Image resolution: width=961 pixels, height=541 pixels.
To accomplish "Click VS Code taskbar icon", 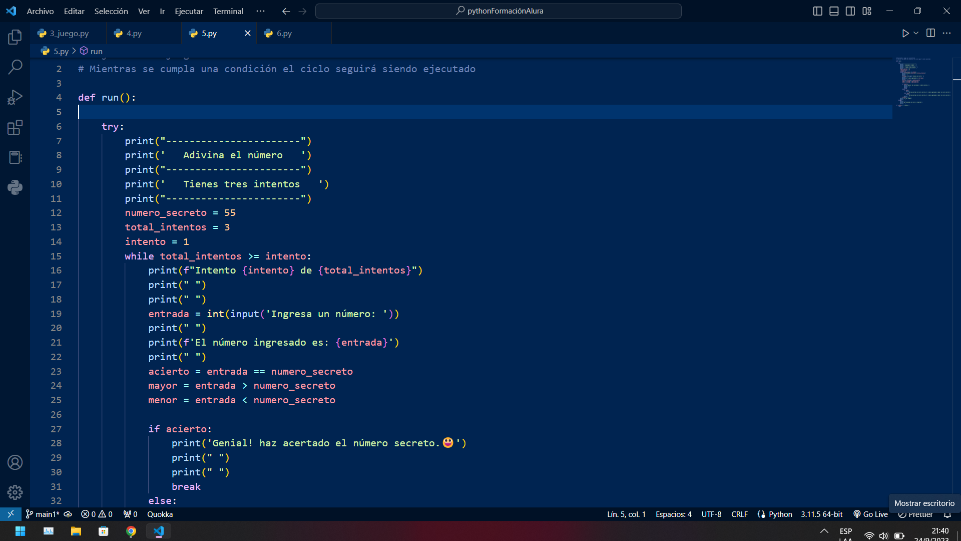I will [159, 531].
